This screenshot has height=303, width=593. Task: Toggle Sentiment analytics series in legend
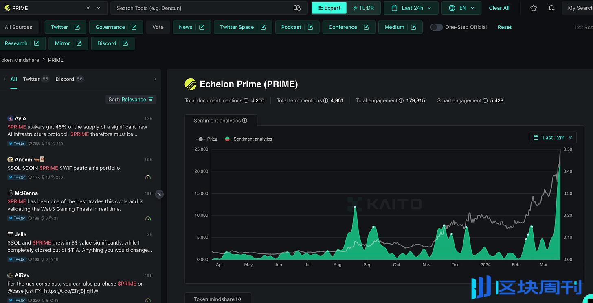tap(247, 139)
